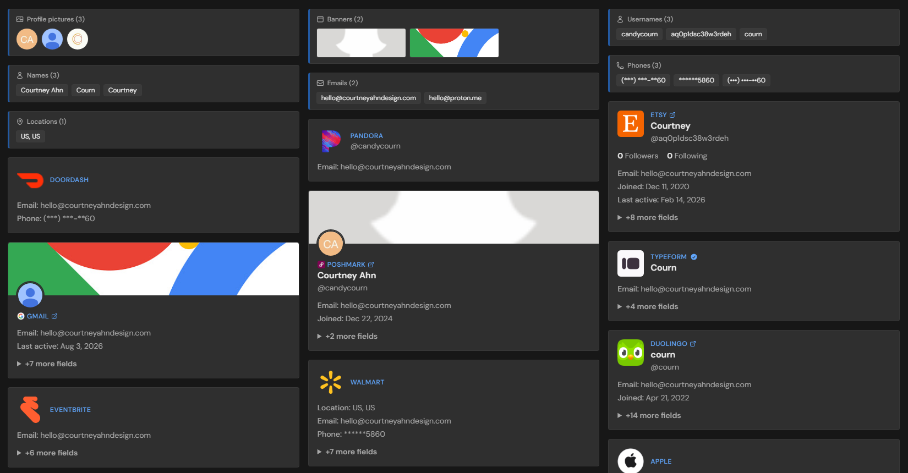Select the orange CA profile picture

coord(27,39)
